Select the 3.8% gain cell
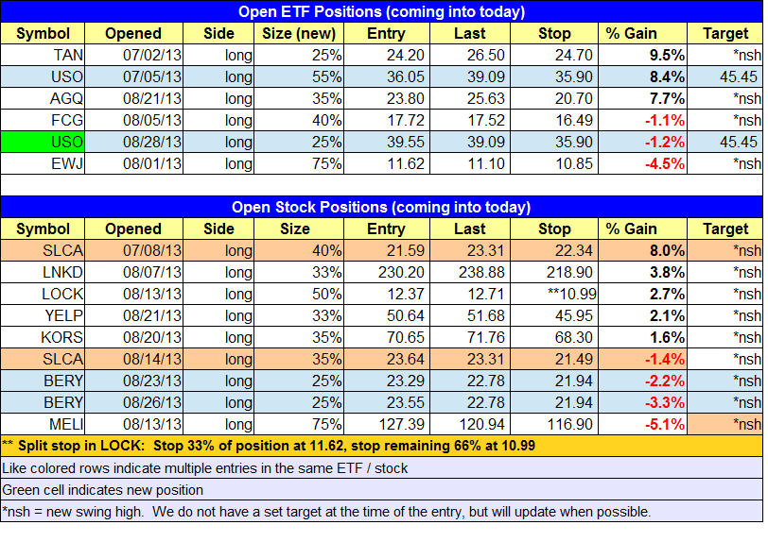Viewport: 768px width, 542px height. (642, 272)
